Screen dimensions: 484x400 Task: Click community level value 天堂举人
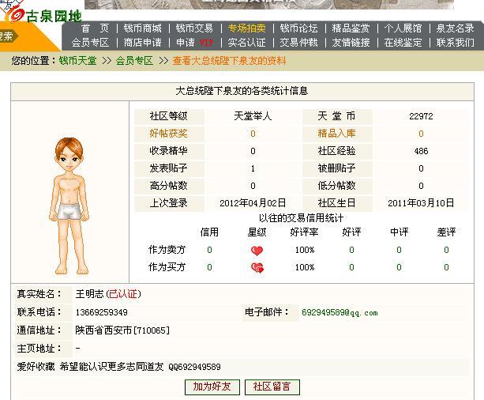point(253,116)
